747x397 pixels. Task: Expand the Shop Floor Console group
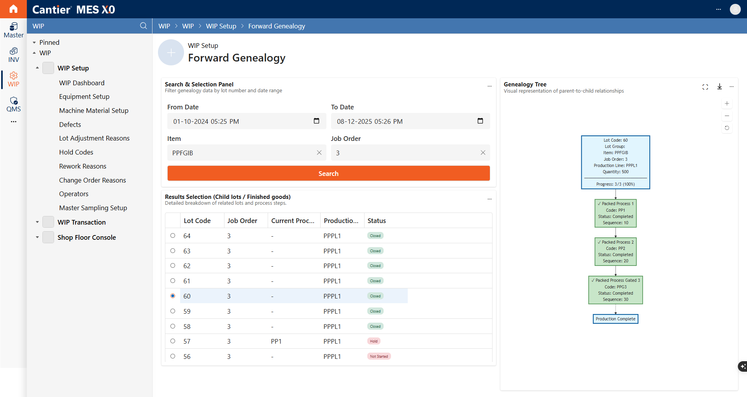[37, 237]
